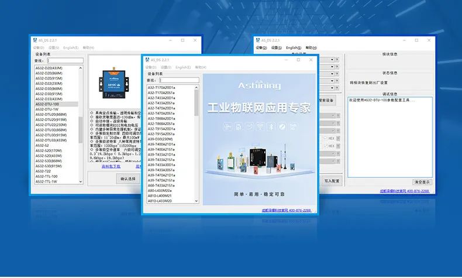Click the second ? help button in the right window
This screenshot has width=462, height=278.
[337, 67]
